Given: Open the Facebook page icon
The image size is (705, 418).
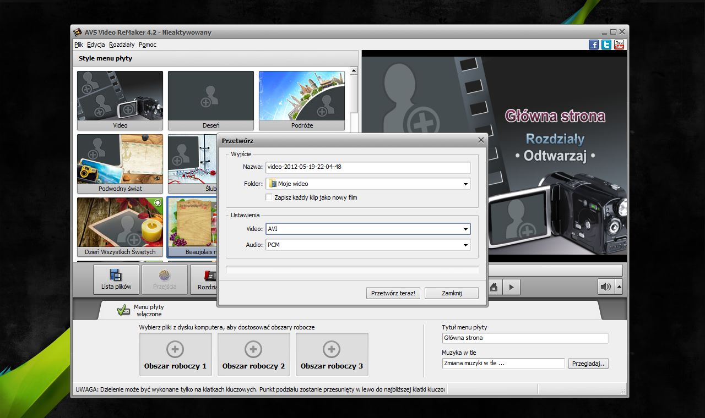Looking at the screenshot, I should coord(594,45).
